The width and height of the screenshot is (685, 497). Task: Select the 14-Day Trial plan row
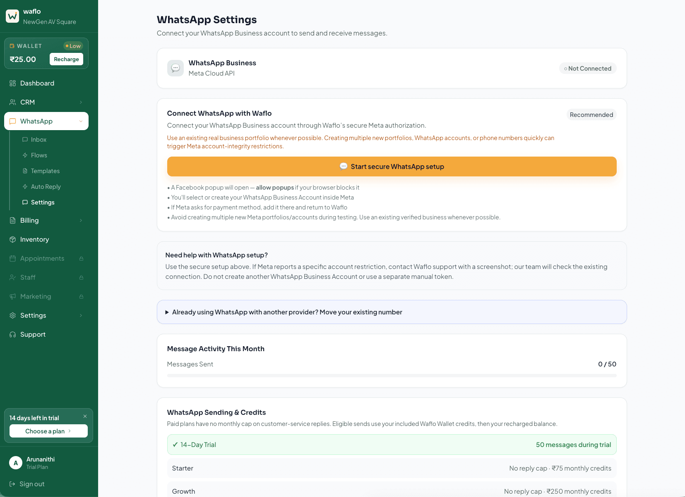click(392, 445)
